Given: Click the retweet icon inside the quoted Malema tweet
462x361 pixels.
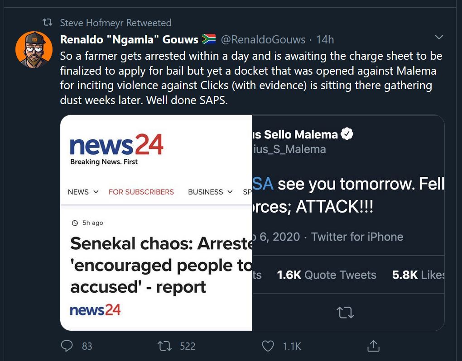Looking at the screenshot, I should coord(345,312).
